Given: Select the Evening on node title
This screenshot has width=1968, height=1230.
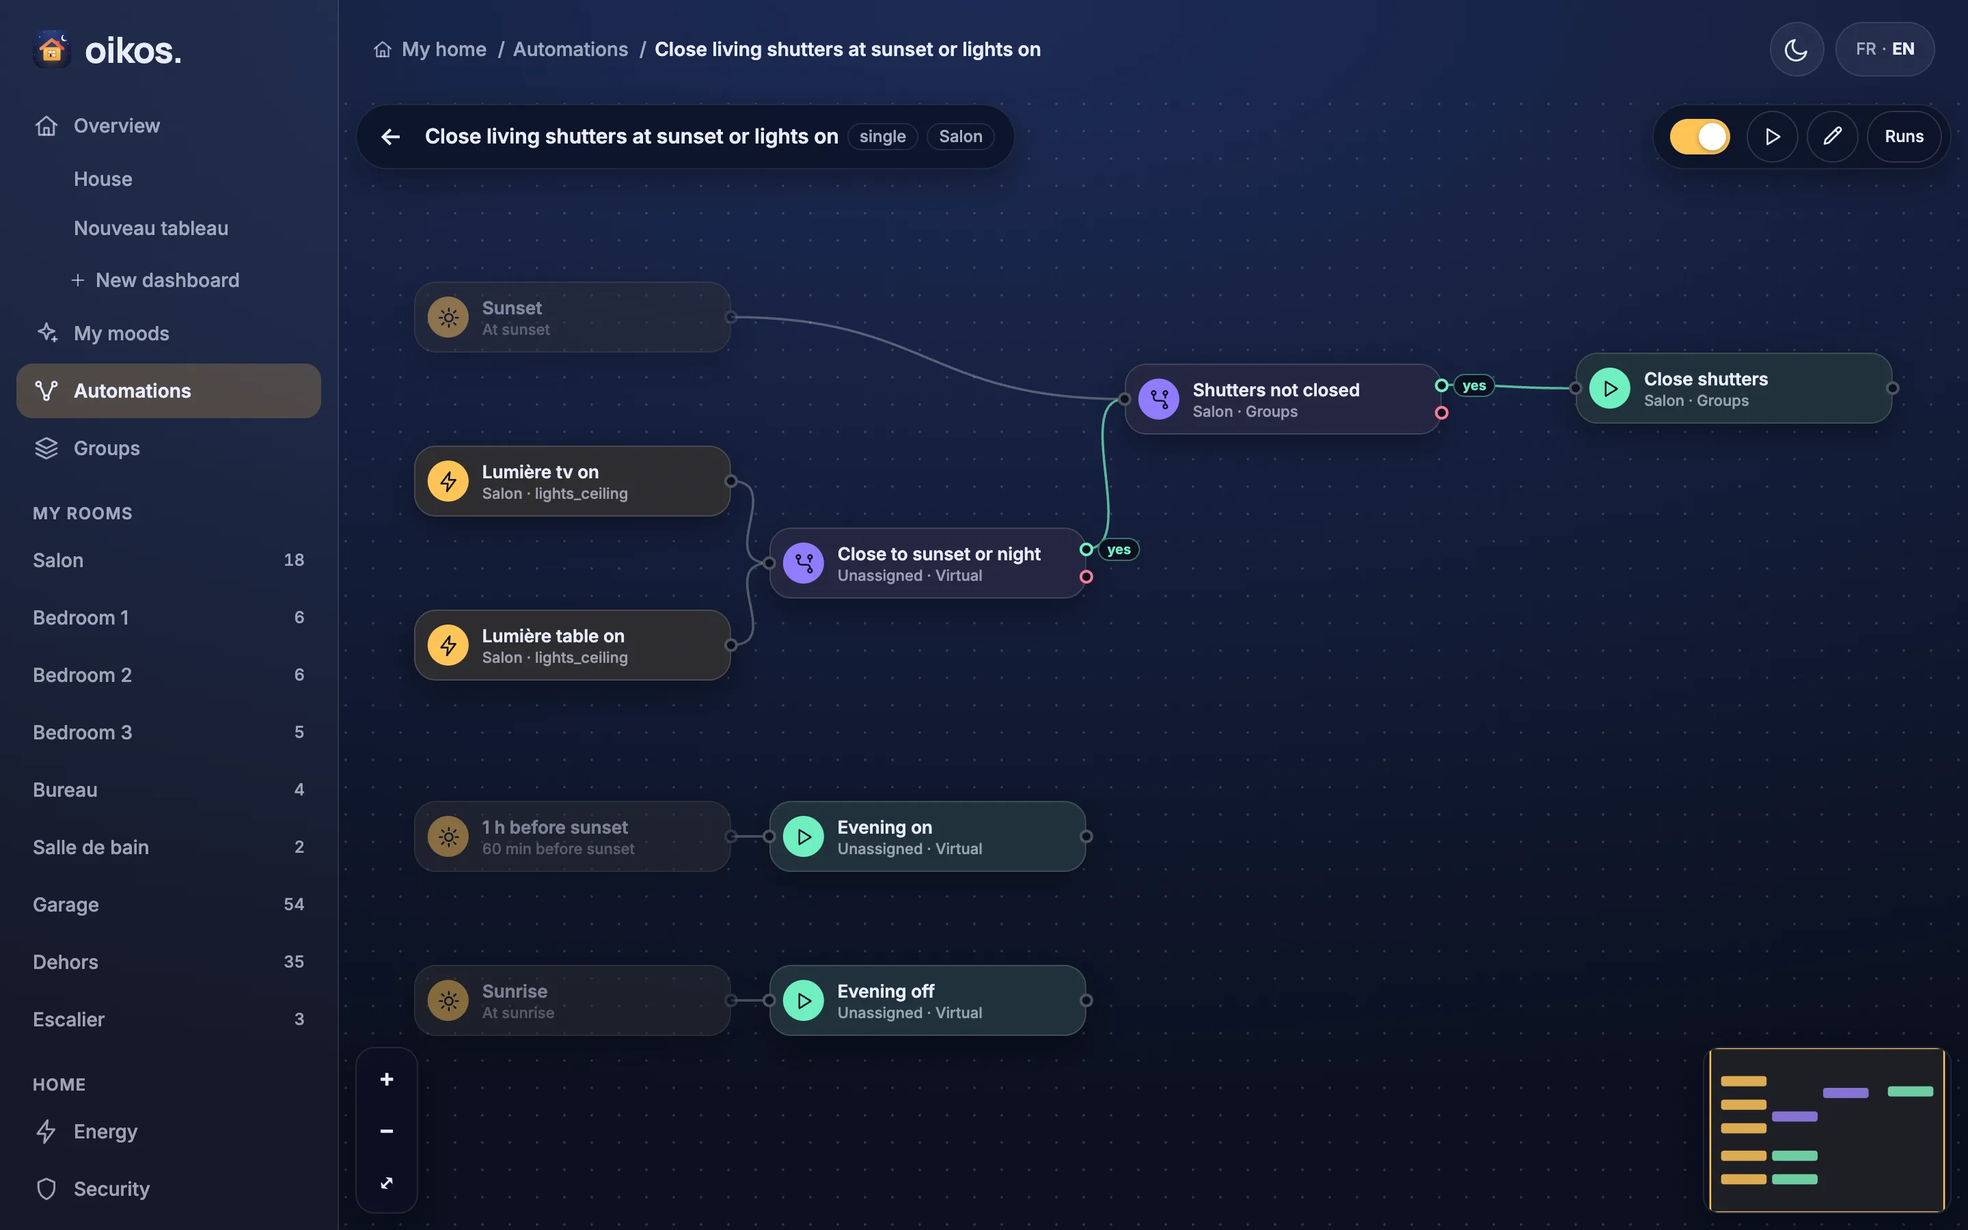Looking at the screenshot, I should 885,828.
